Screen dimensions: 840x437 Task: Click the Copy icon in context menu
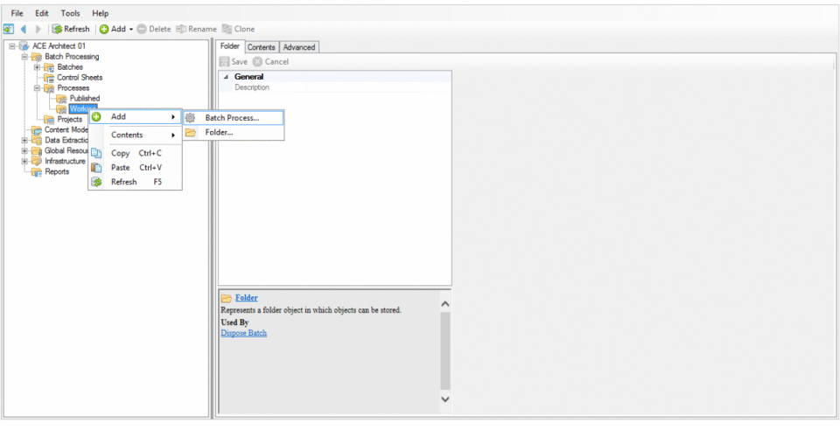[x=96, y=153]
